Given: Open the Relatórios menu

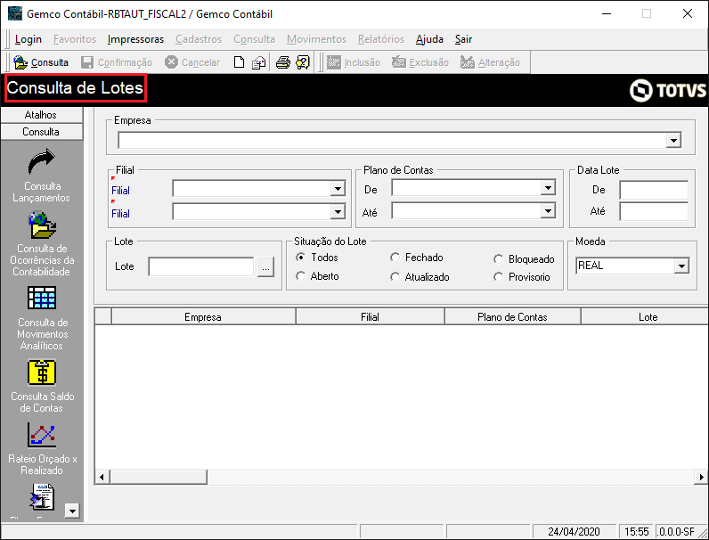Looking at the screenshot, I should [381, 39].
